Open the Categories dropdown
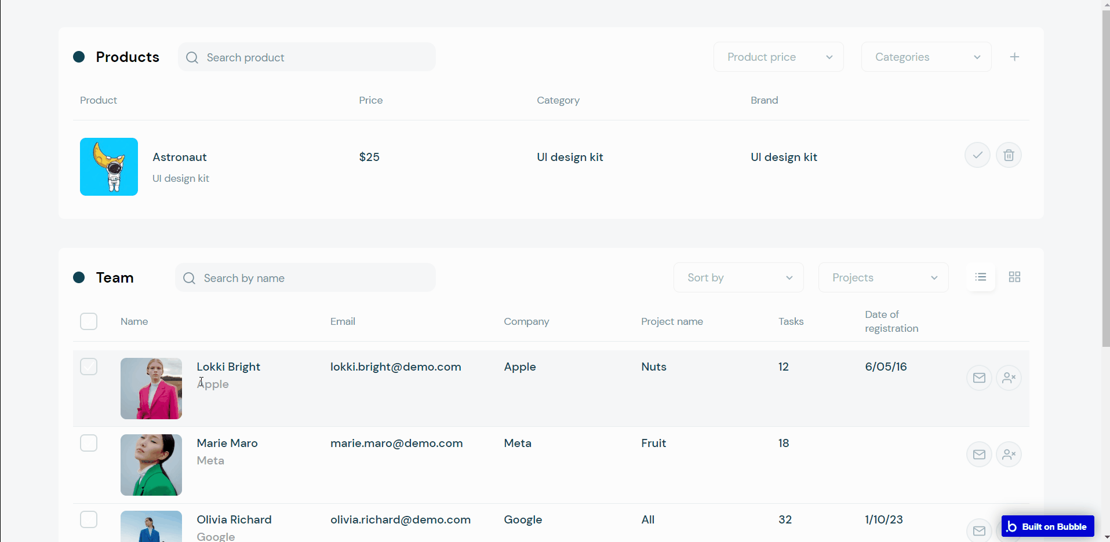1110x542 pixels. click(926, 57)
